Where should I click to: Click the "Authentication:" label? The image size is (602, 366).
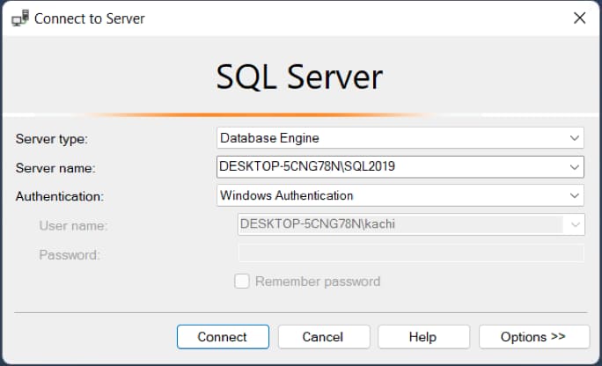click(x=59, y=196)
